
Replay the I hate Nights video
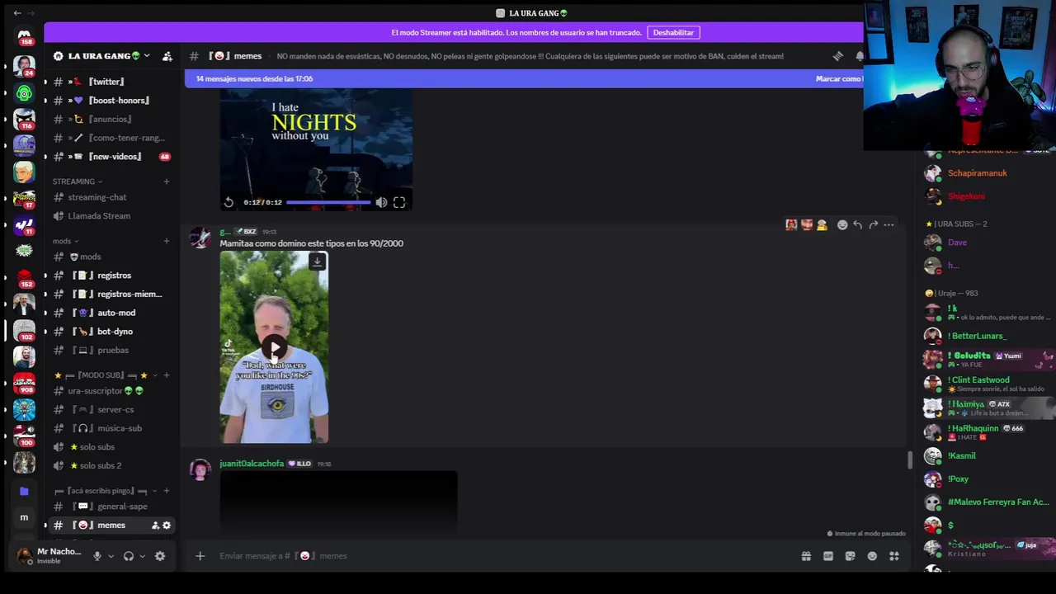(229, 202)
